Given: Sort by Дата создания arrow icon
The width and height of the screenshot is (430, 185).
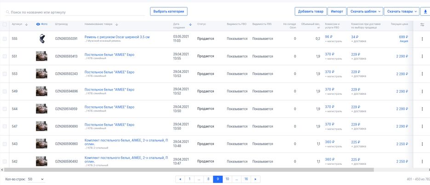Looking at the screenshot, I should tap(190, 24).
